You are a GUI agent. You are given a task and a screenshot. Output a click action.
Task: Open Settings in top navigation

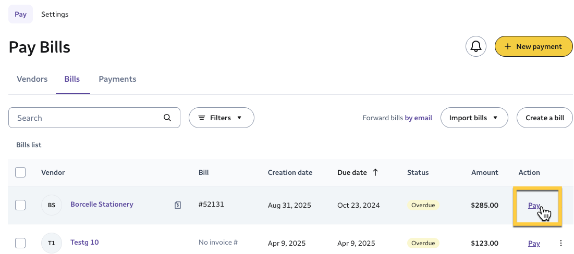[x=55, y=14]
